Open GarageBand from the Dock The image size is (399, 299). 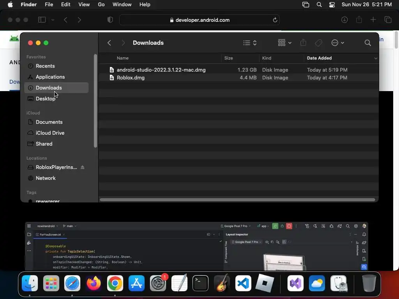click(222, 283)
